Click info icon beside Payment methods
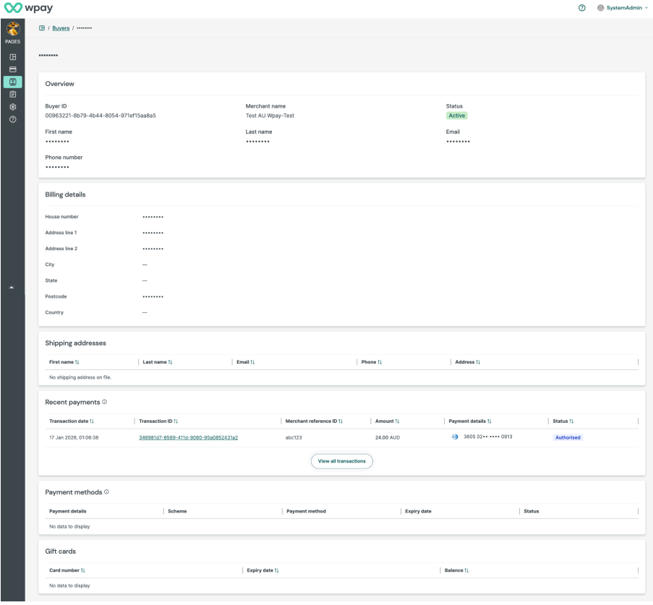Screen dimensions: 653x605 pos(106,492)
